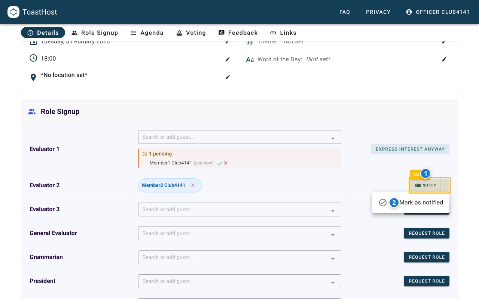
Task: Expand the Notify button chevron menu
Action: click(445, 185)
